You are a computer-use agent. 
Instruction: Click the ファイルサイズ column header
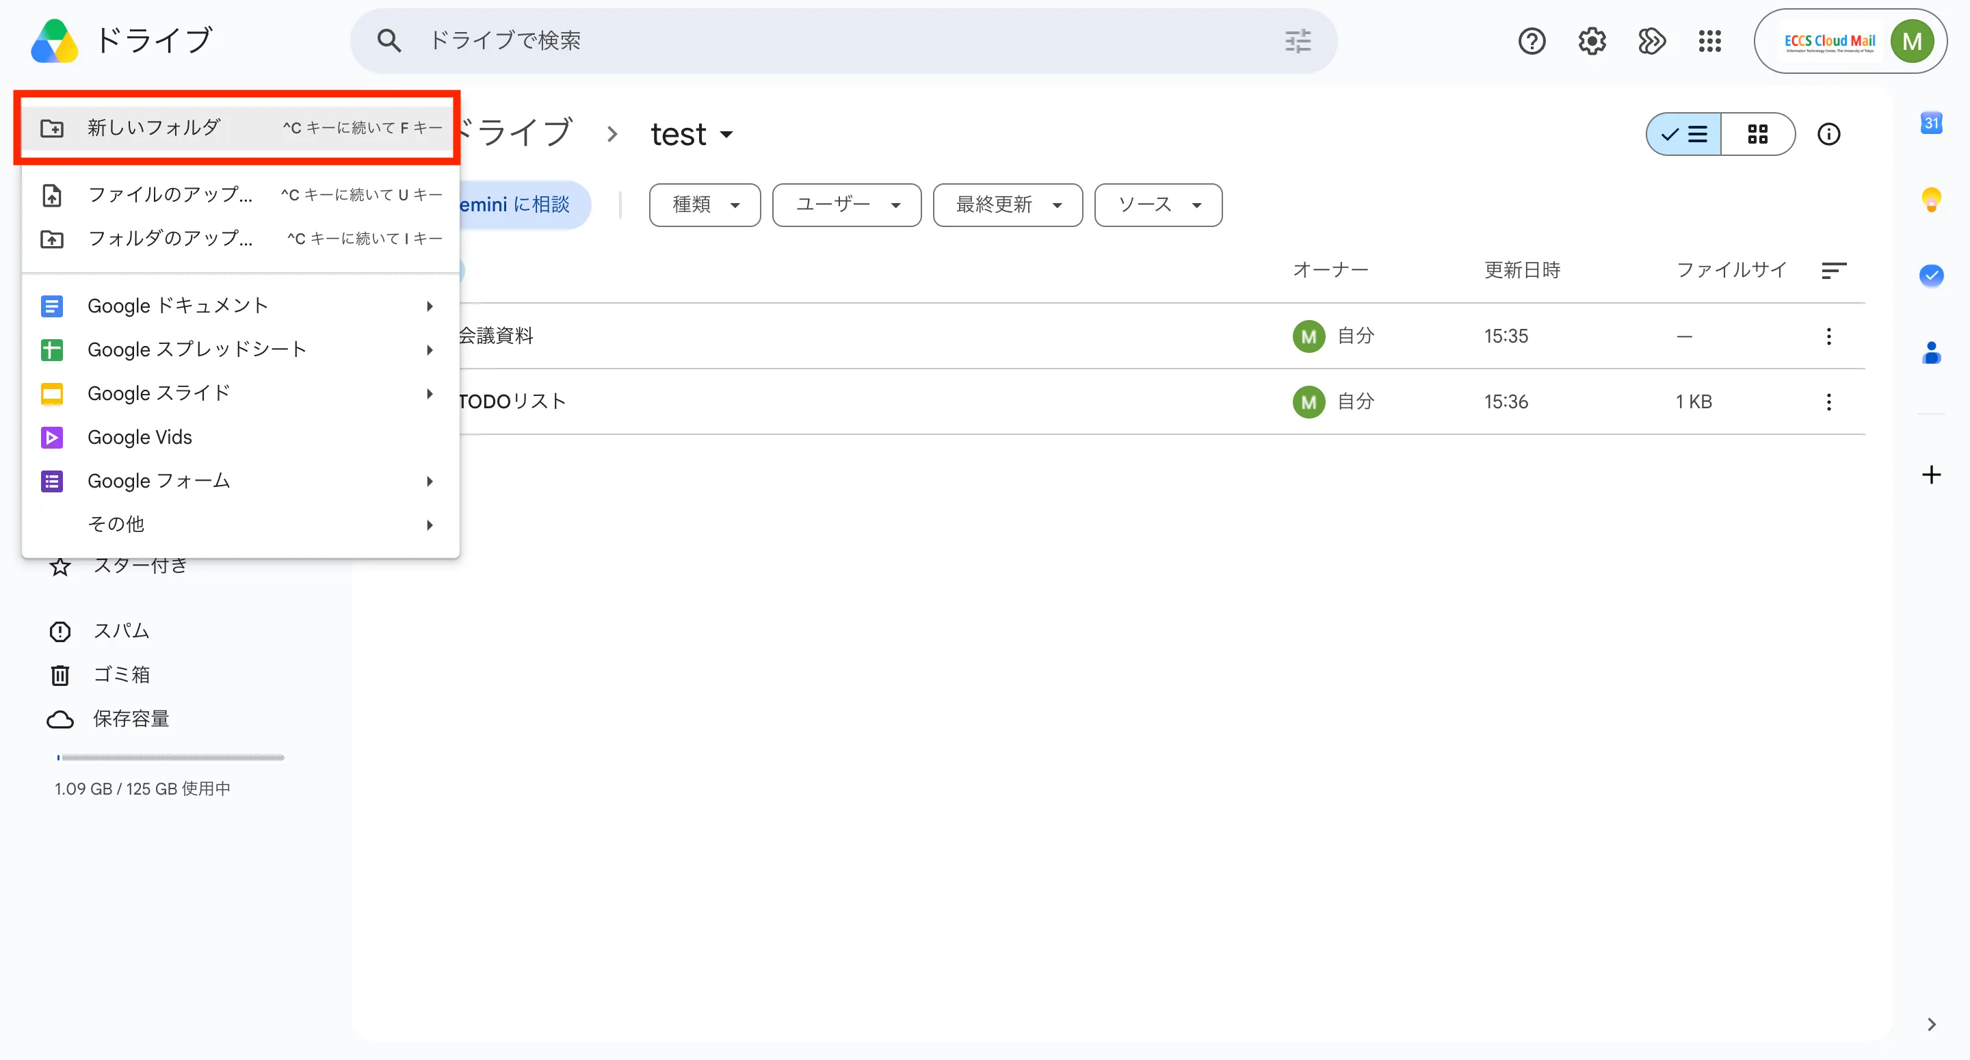pos(1731,271)
